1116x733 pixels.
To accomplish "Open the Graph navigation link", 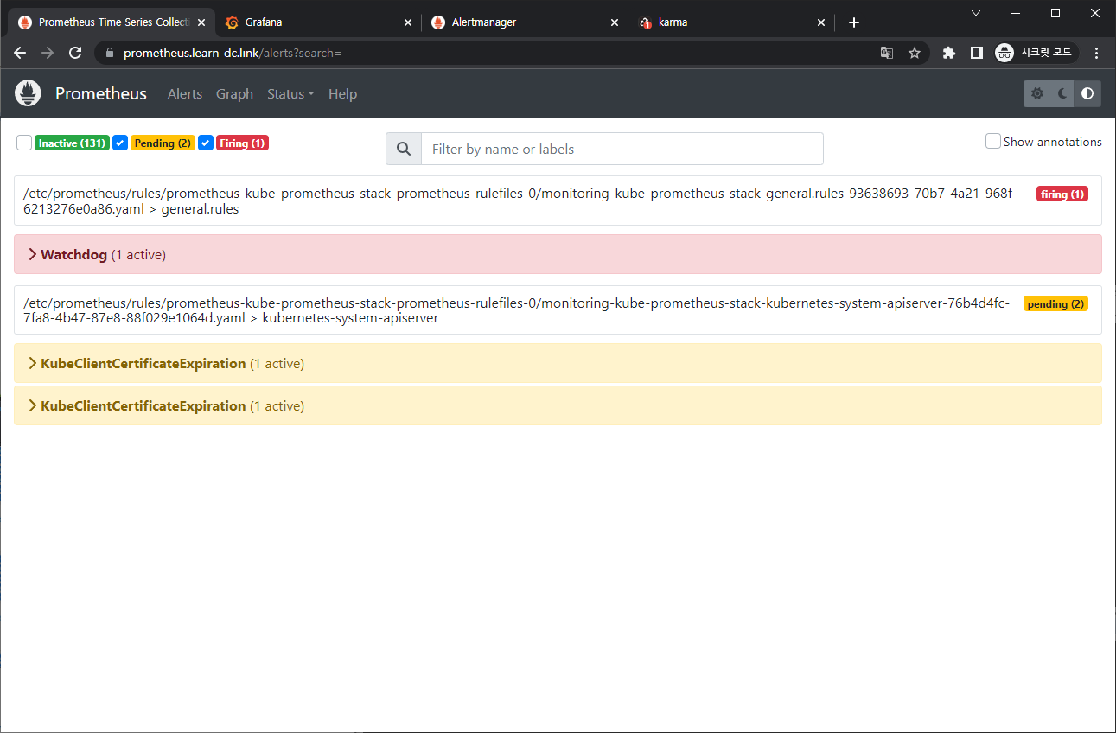I will click(234, 94).
